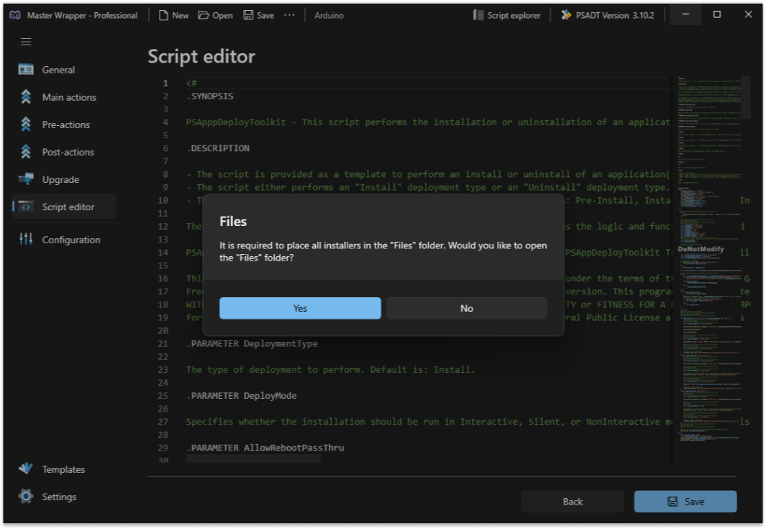Click the Main actions chevrons icon

click(x=26, y=97)
